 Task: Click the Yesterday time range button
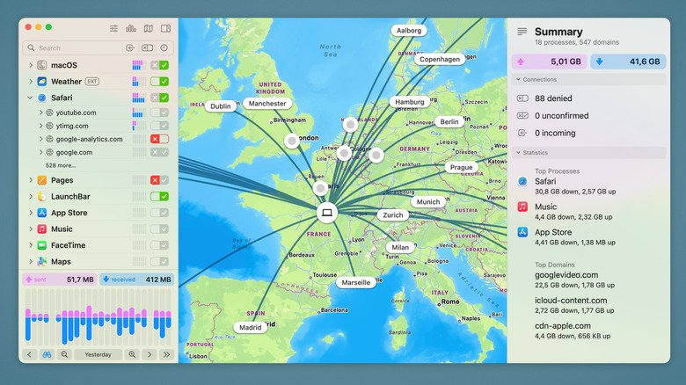pos(98,354)
